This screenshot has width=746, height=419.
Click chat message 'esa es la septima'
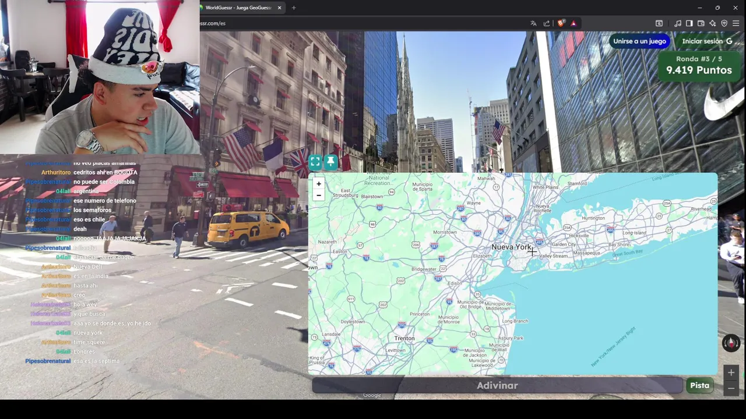click(x=96, y=361)
